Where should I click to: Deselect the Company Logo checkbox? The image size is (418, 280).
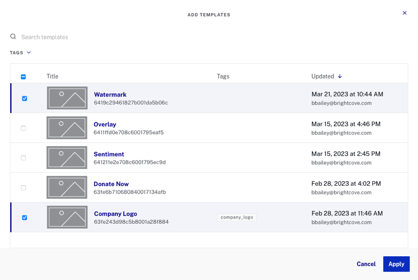24,217
